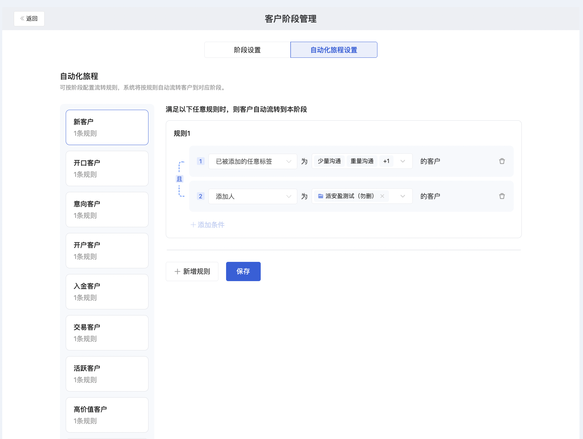Click the 规则1 heading

pyautogui.click(x=182, y=133)
